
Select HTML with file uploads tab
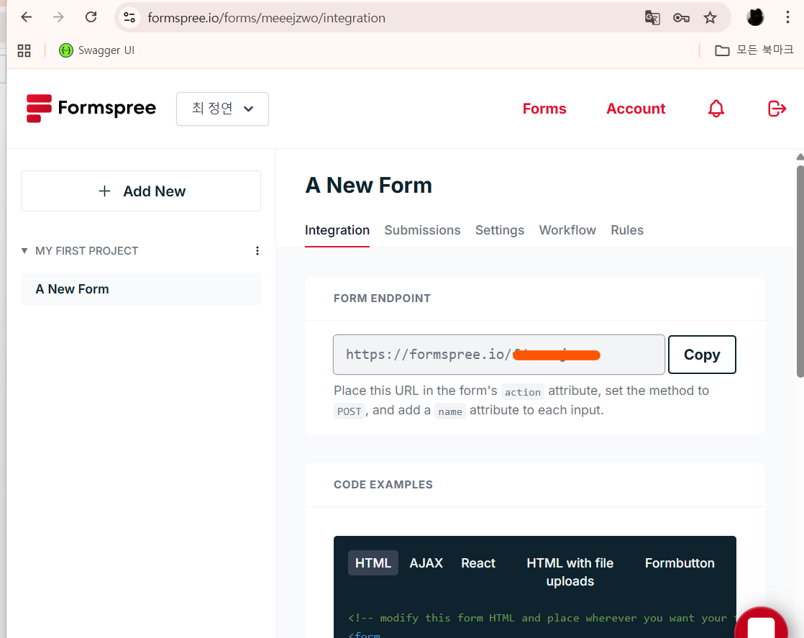570,572
